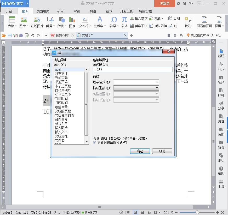The image size is (228, 215).
Task: Click the field list scroll down arrow
Action: 87,142
